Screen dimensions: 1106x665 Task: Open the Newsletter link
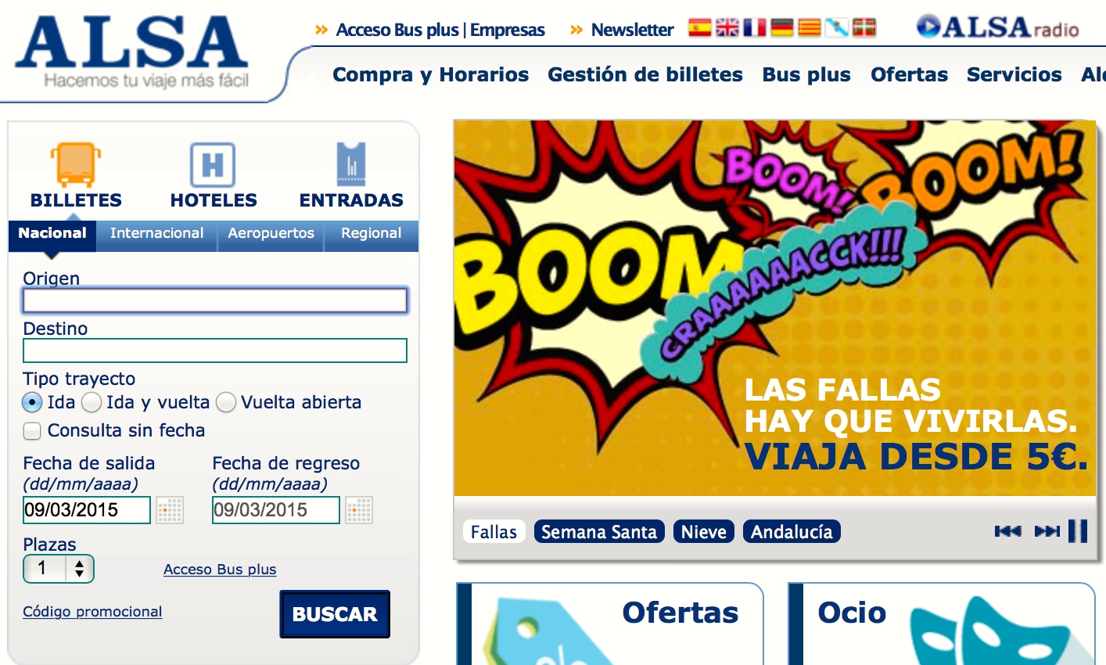(x=632, y=30)
